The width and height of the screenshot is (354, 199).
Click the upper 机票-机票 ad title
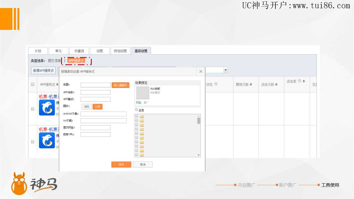pos(49,96)
